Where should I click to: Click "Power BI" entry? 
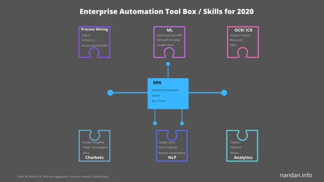[236, 147]
